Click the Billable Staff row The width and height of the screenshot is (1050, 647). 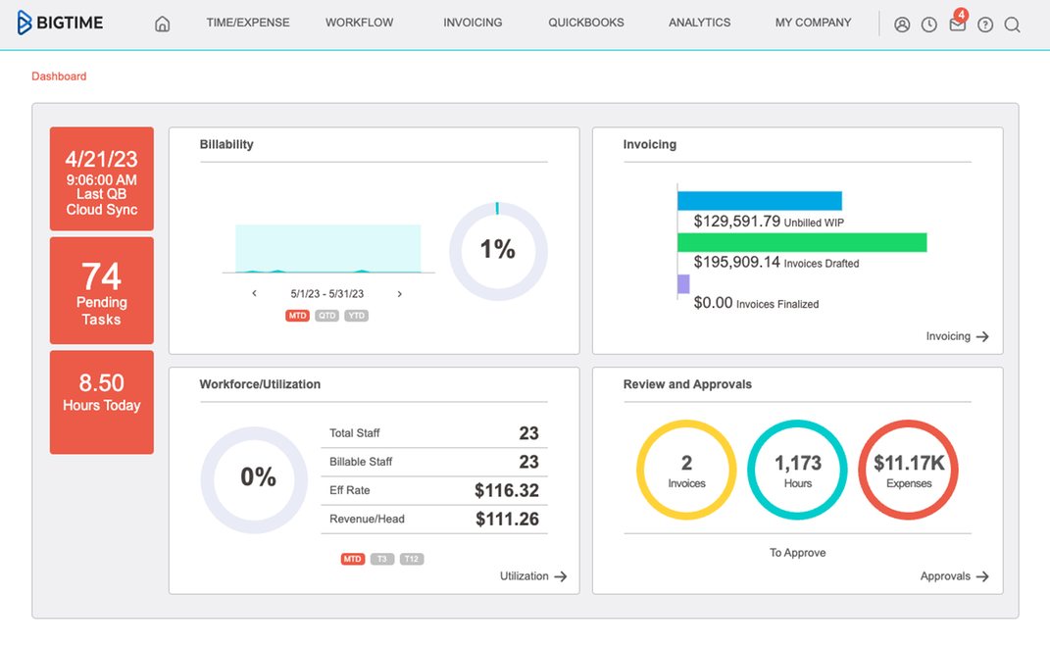point(434,462)
